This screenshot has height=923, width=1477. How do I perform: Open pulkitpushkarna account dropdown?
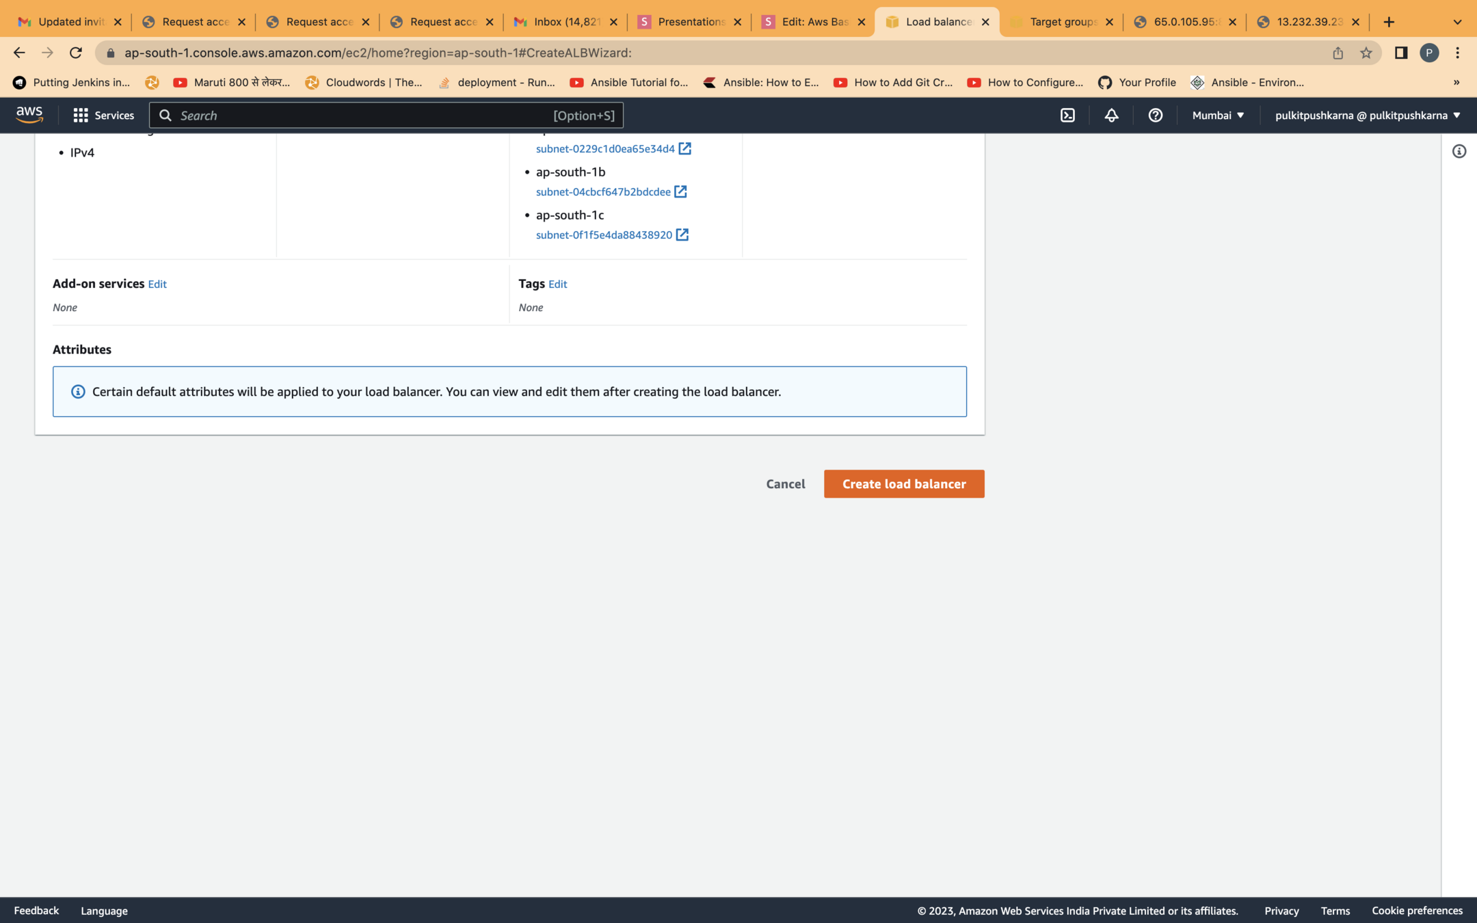pos(1367,116)
